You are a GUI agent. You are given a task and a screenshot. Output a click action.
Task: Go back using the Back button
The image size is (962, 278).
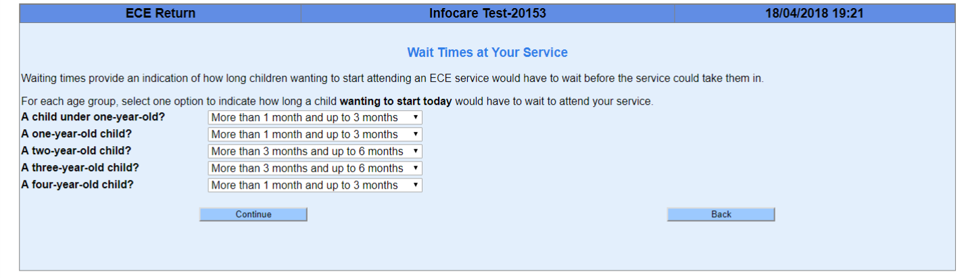(721, 214)
